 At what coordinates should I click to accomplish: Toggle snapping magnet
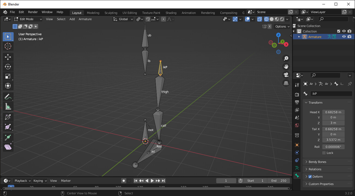148,19
